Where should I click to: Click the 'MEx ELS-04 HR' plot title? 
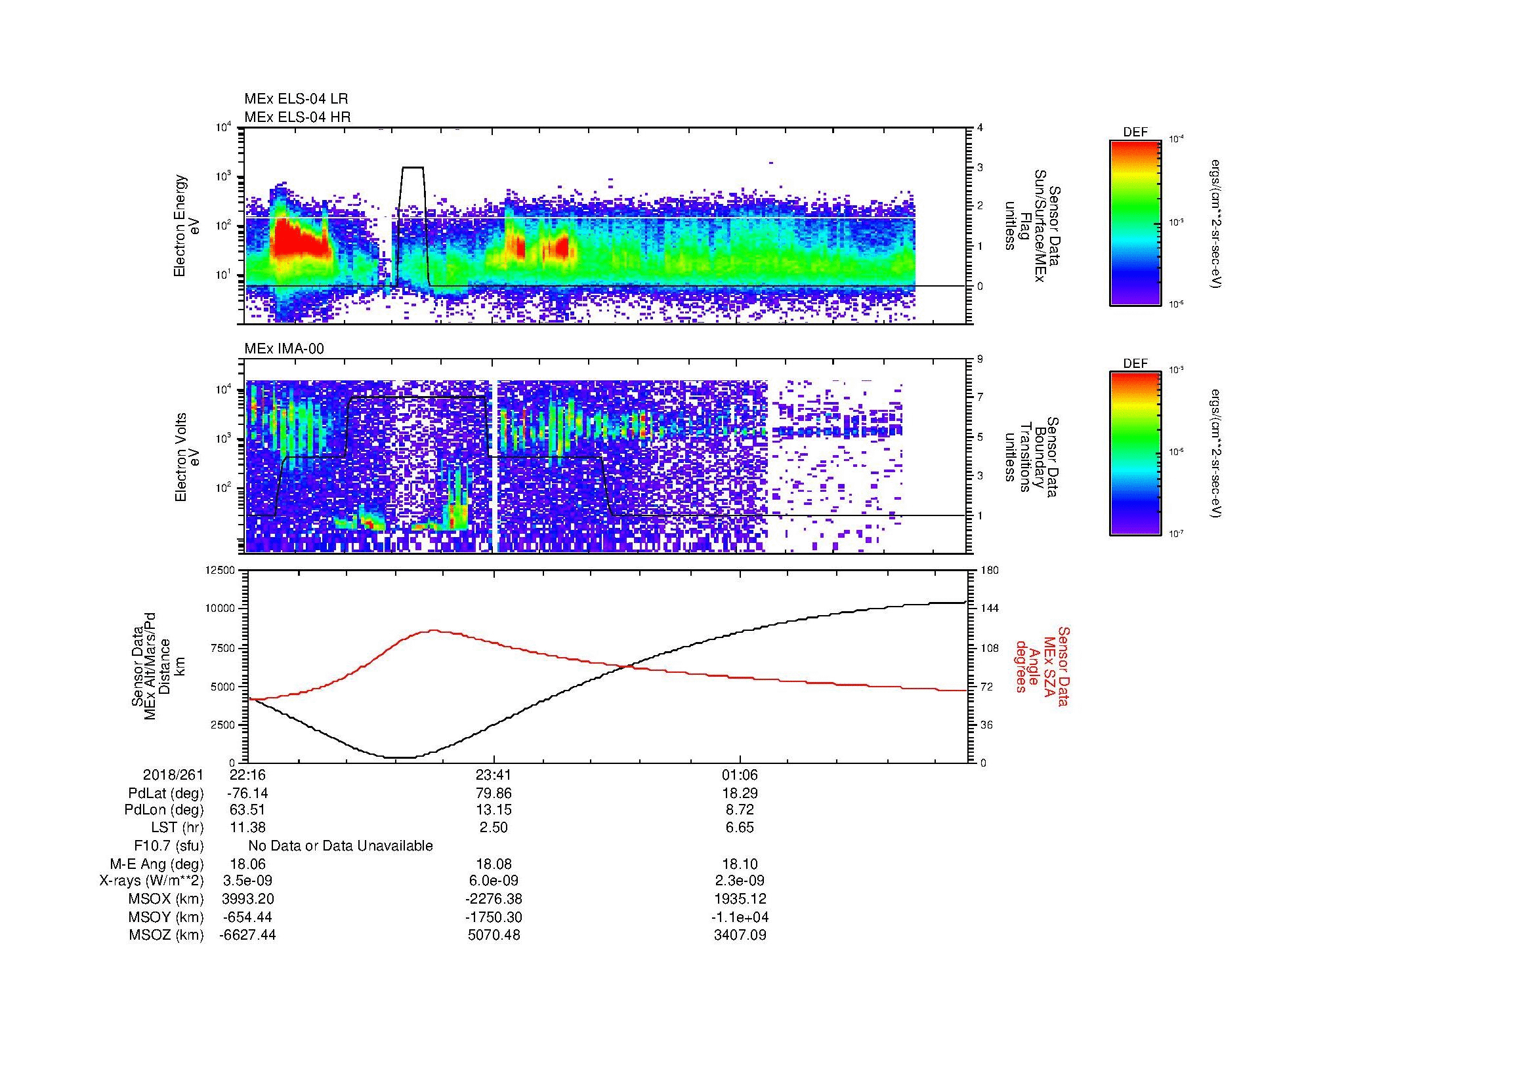(x=297, y=117)
